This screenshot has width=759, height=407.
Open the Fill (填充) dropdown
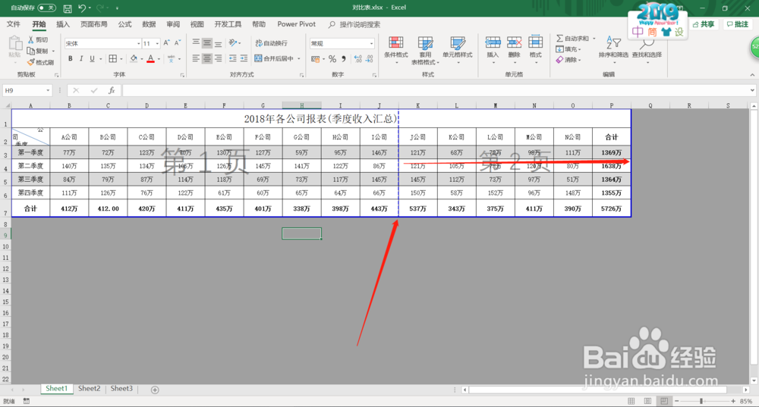tap(568, 49)
